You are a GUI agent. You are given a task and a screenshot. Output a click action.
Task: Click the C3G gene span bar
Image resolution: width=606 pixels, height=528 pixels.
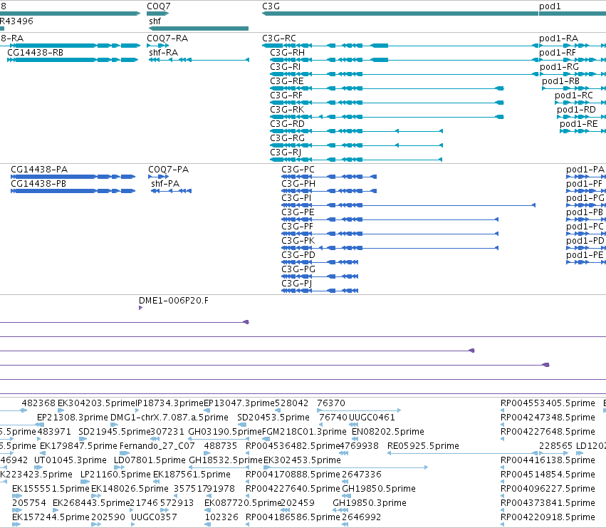(400, 14)
